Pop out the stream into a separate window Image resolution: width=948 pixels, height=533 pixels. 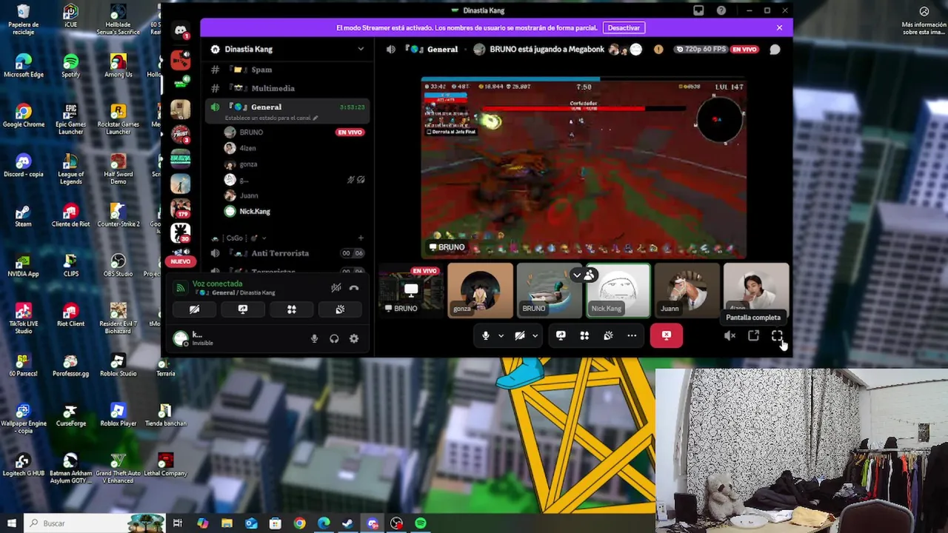tap(753, 335)
